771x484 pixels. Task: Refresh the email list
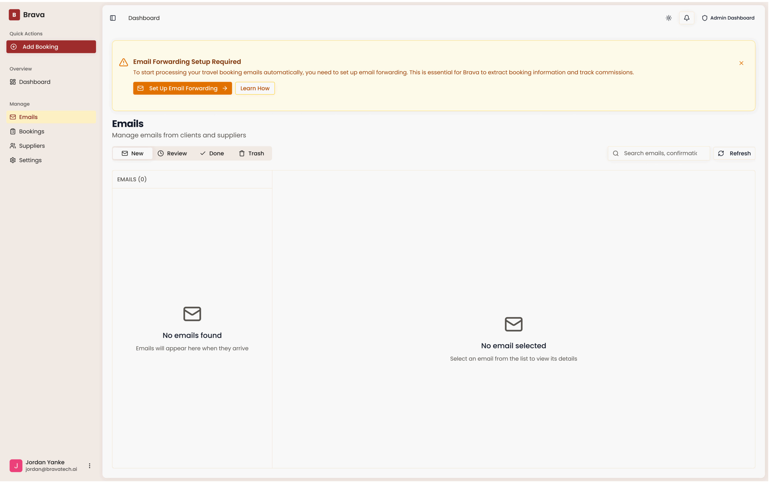734,153
